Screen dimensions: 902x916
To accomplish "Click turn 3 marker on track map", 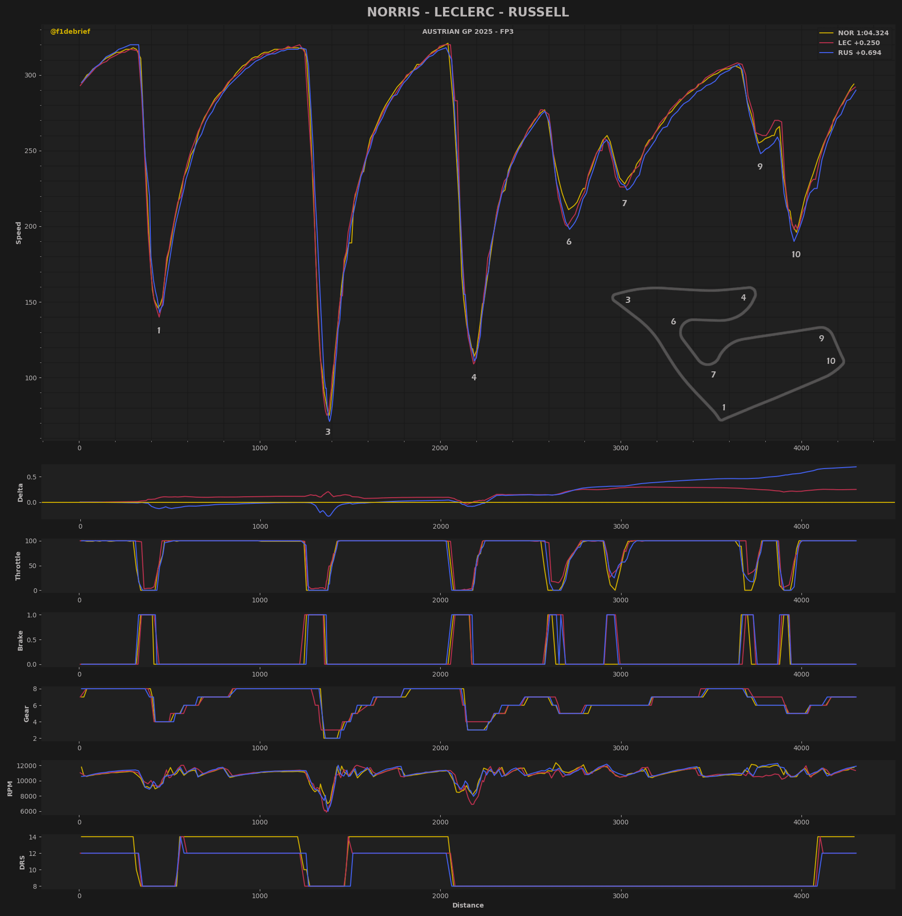I will coord(628,300).
